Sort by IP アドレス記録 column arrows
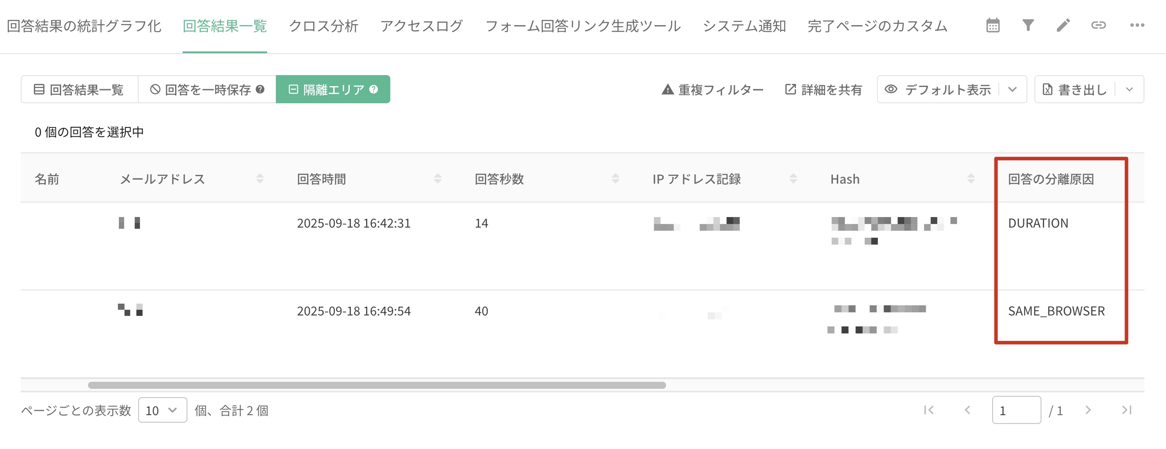This screenshot has height=449, width=1166. tap(793, 179)
